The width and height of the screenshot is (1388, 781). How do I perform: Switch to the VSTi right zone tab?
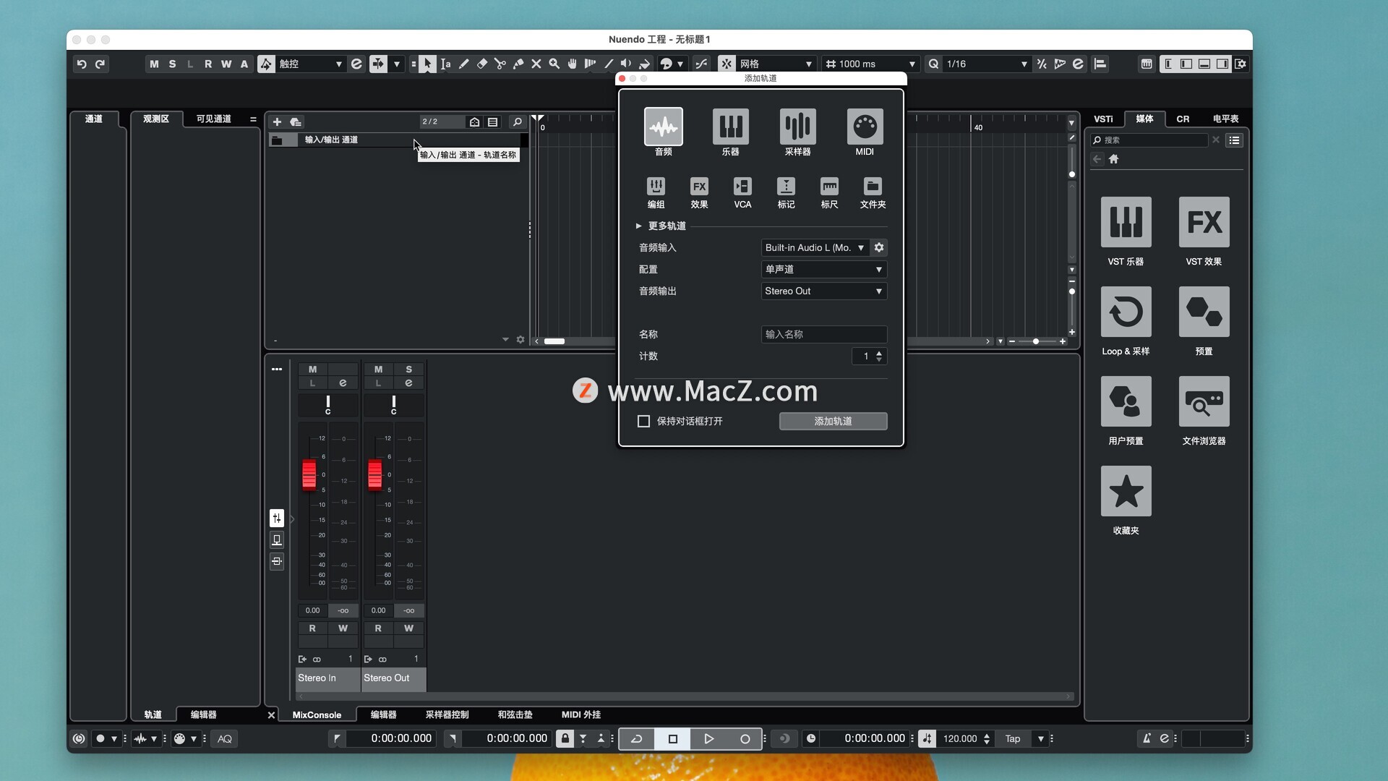(1103, 119)
